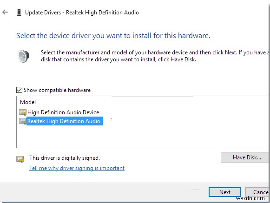This screenshot has width=270, height=203.
Task: Click the This driver is digitally signed text
Action: [x=65, y=158]
